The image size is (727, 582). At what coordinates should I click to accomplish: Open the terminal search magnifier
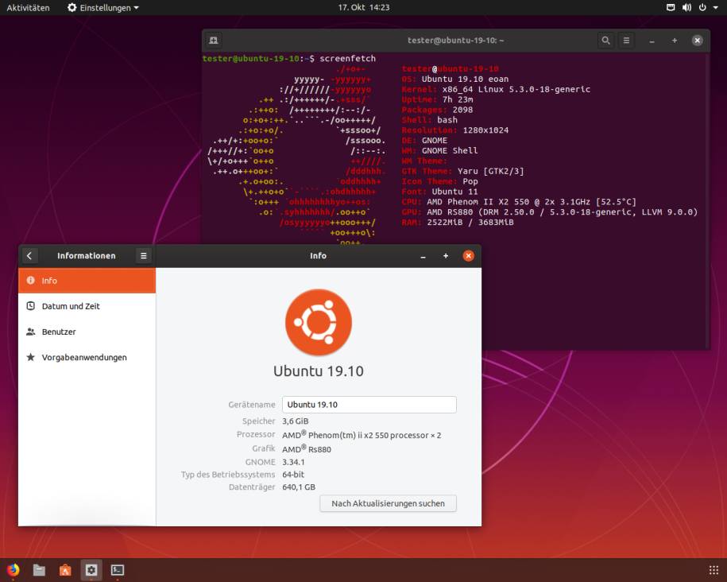[x=604, y=40]
